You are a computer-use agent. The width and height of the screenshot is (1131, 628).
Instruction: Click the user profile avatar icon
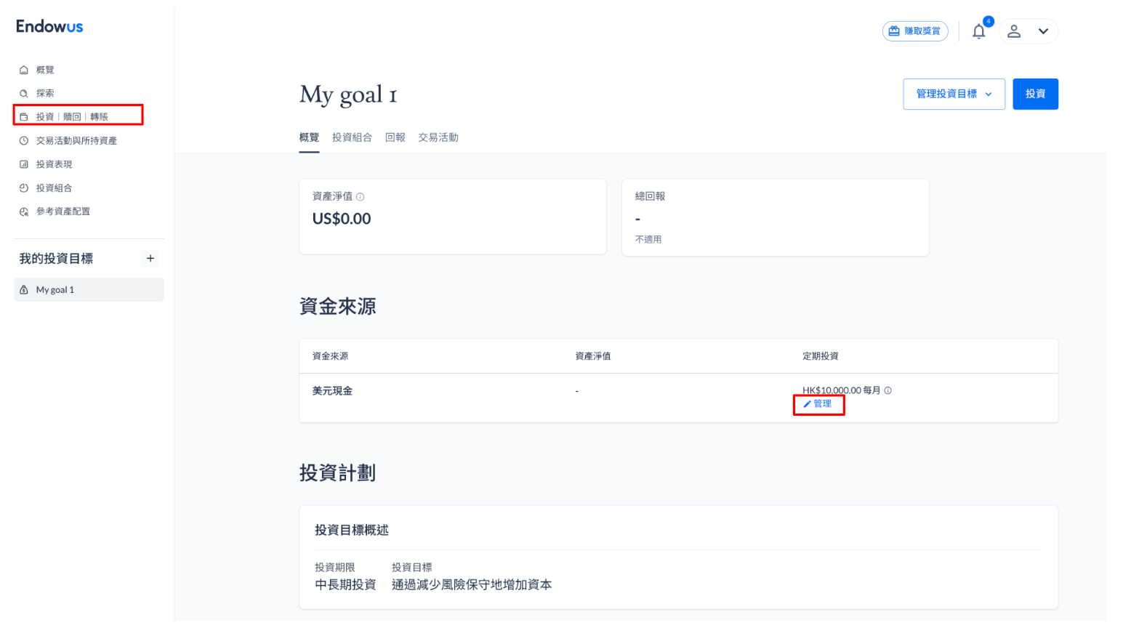1014,31
